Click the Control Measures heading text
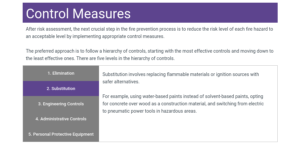Viewport: 300px width, 168px height. pos(78,14)
